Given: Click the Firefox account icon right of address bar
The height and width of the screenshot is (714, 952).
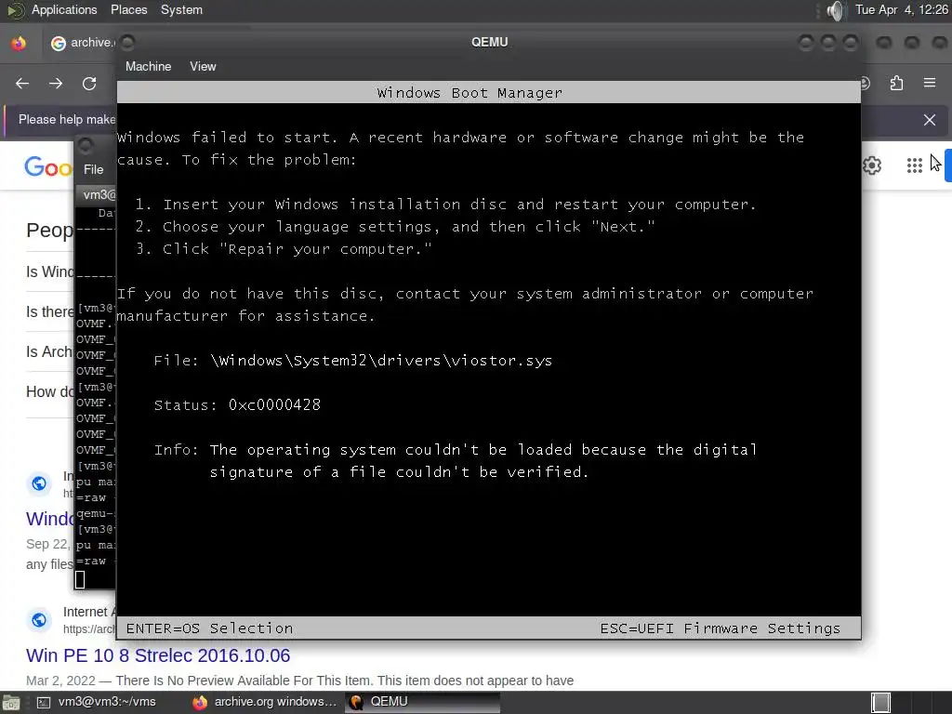Looking at the screenshot, I should tap(865, 83).
